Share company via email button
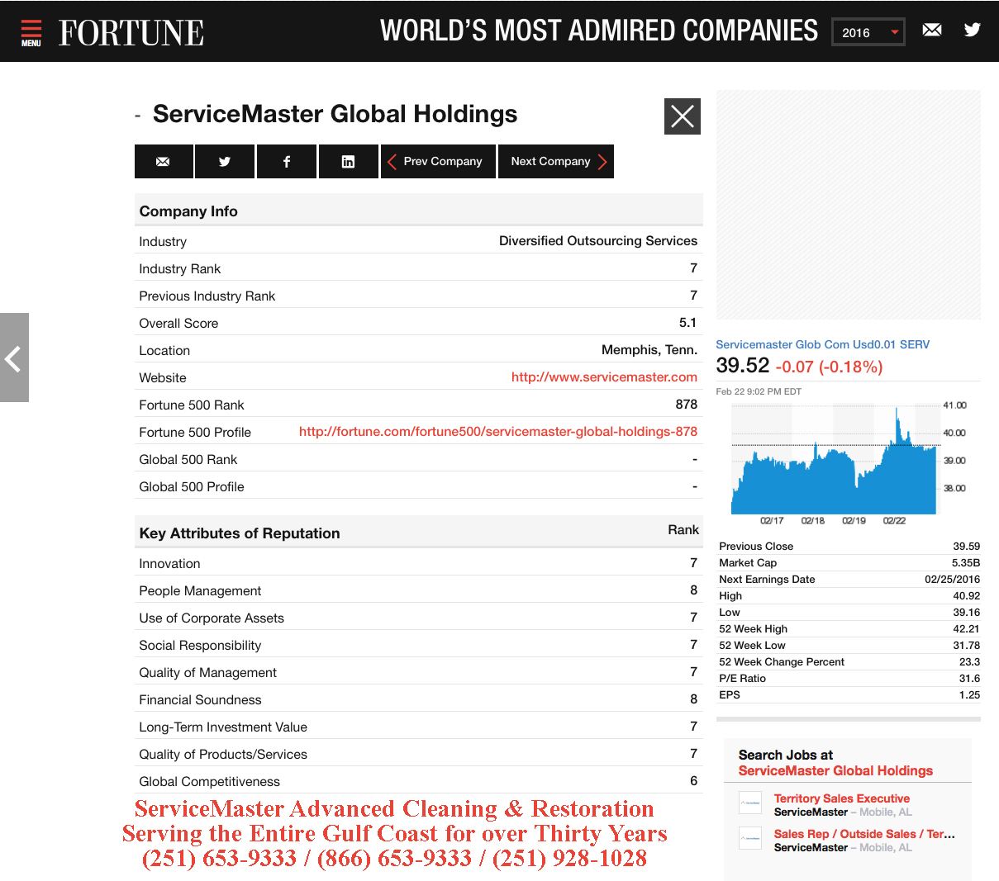Screen dimensions: 999x881 [x=164, y=161]
